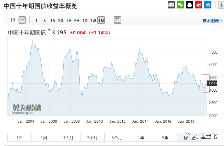Choose the 5H interval
The width and height of the screenshot is (224, 146).
(77, 21)
